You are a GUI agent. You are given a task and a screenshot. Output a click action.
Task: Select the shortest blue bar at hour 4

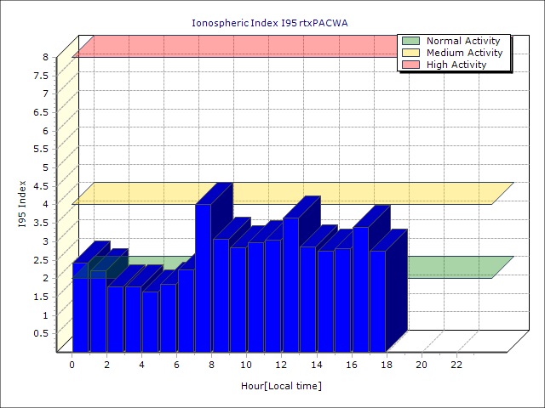click(x=150, y=319)
